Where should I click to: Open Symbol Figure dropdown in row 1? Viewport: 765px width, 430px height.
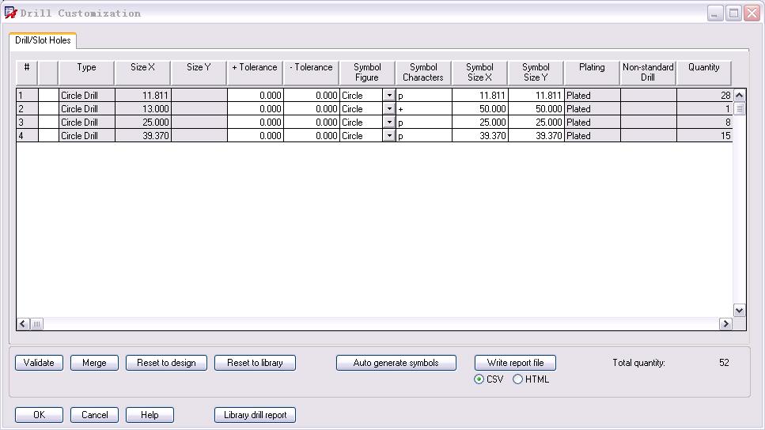389,96
